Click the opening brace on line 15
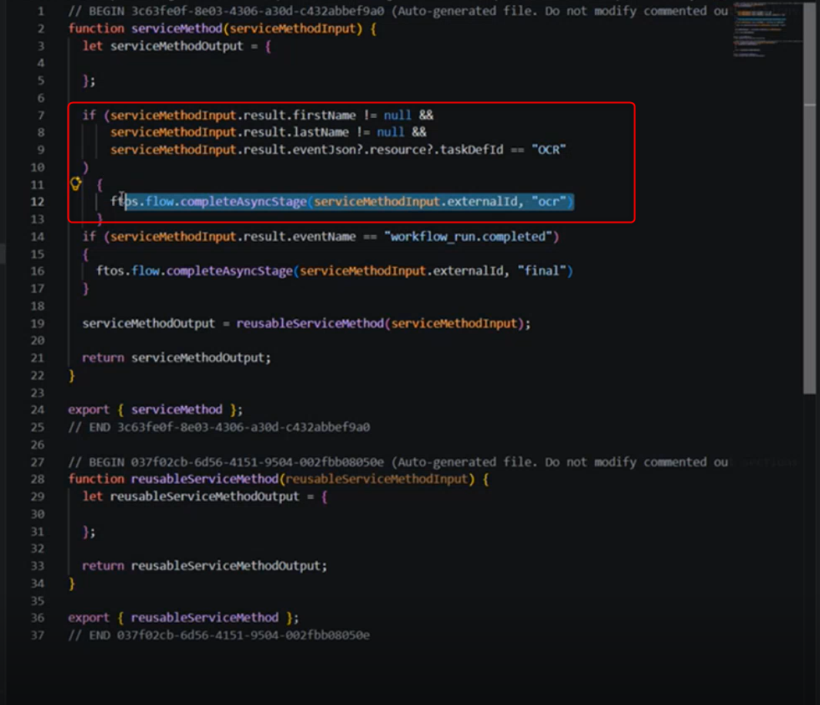This screenshot has width=820, height=705. (85, 255)
